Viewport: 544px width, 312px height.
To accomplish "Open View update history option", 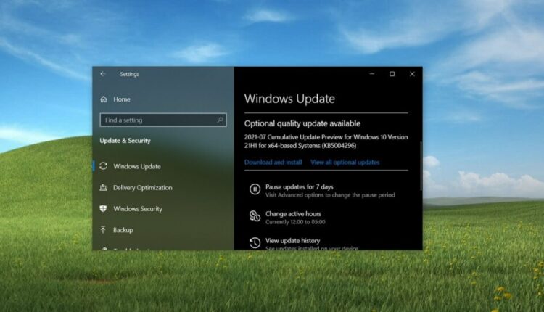I will click(x=292, y=240).
